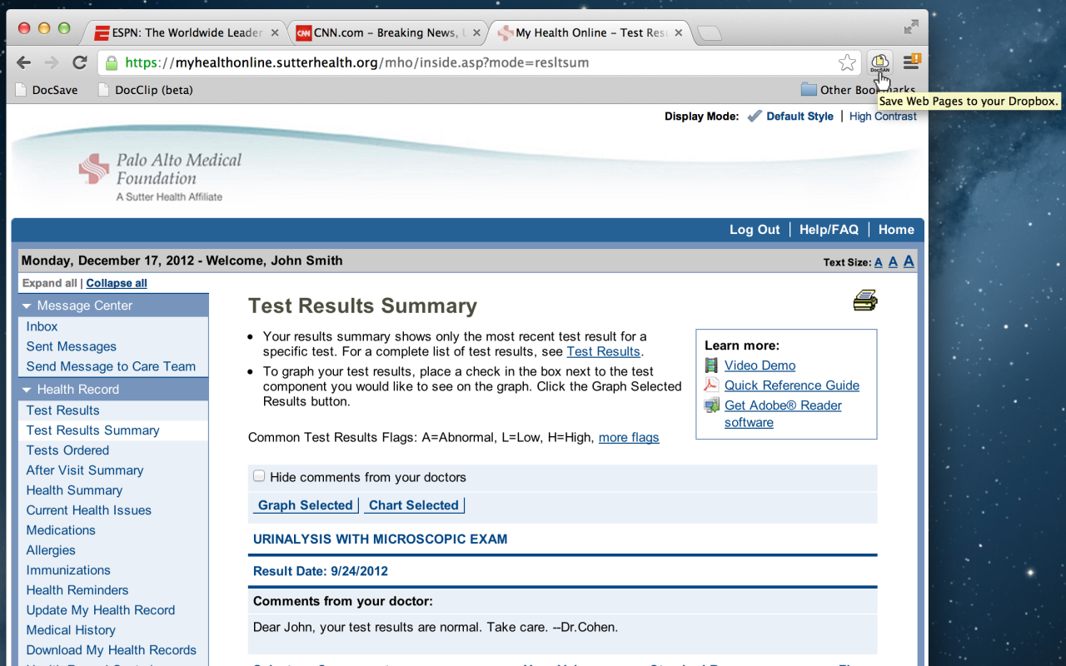Open Health Reminders

(x=77, y=590)
